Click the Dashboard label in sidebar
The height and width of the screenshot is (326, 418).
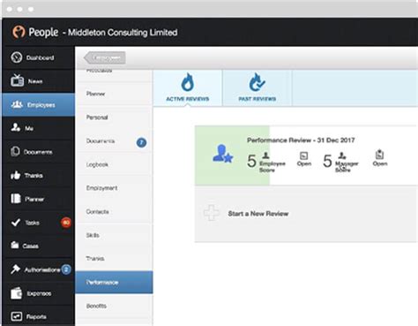(40, 57)
